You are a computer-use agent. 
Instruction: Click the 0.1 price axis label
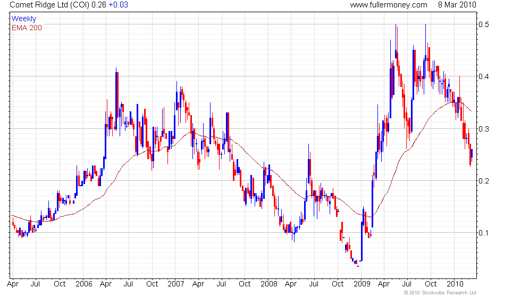click(x=484, y=233)
